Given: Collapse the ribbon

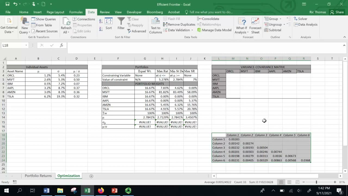Looking at the screenshot, I should coord(344,37).
